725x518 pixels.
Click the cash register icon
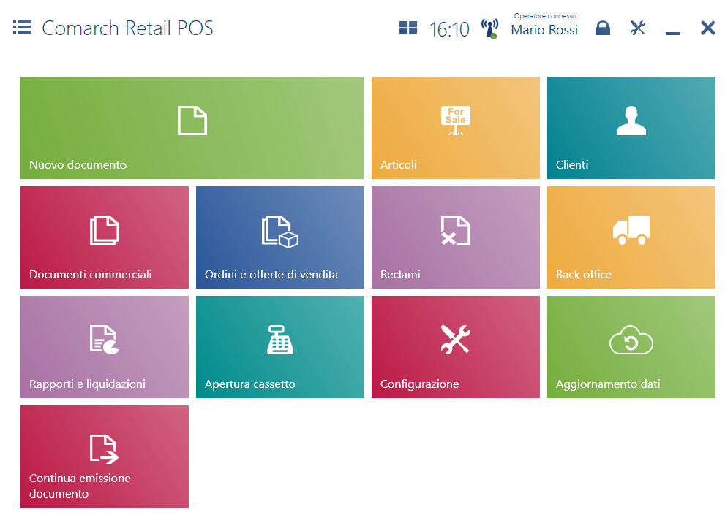[280, 340]
